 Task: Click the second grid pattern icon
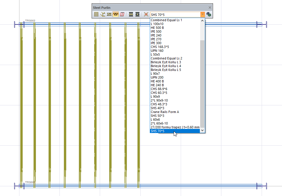[x=137, y=14]
